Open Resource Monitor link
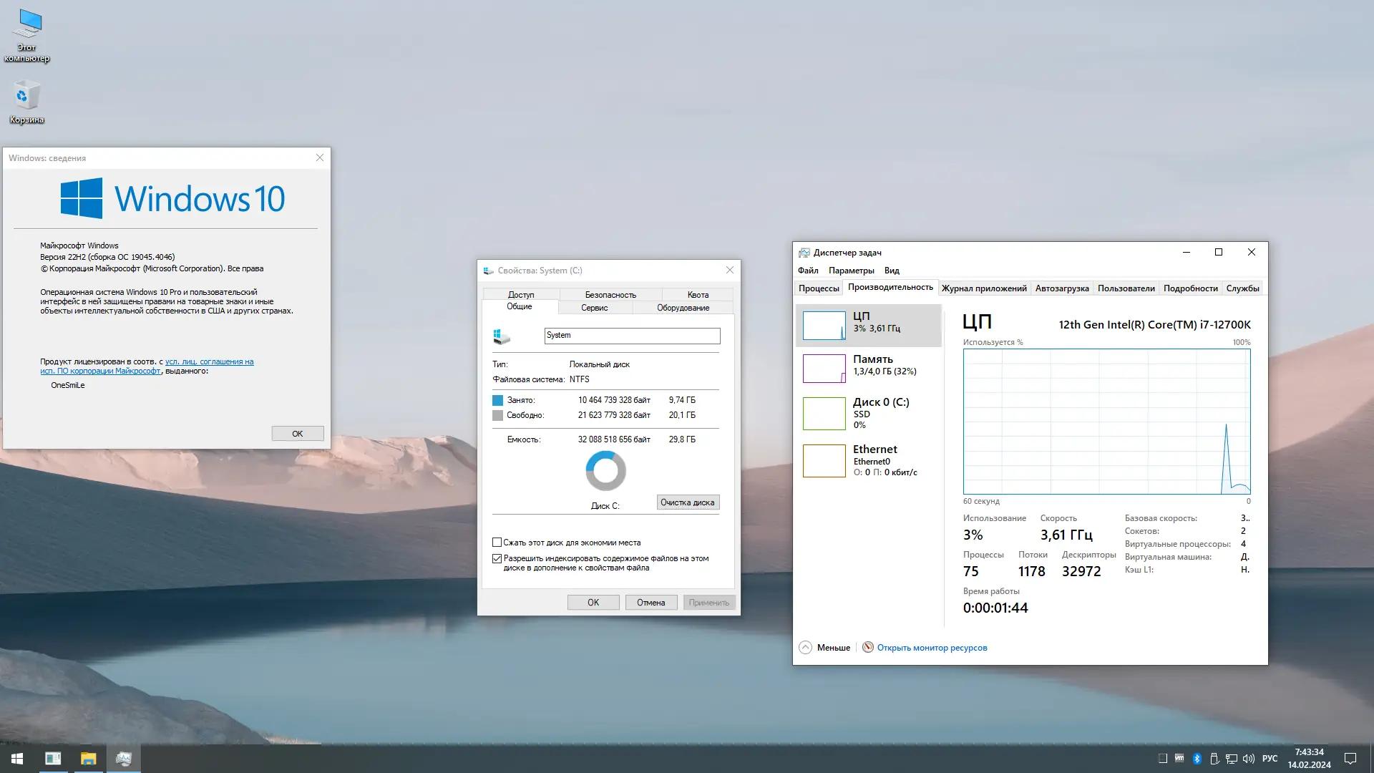 pyautogui.click(x=931, y=648)
